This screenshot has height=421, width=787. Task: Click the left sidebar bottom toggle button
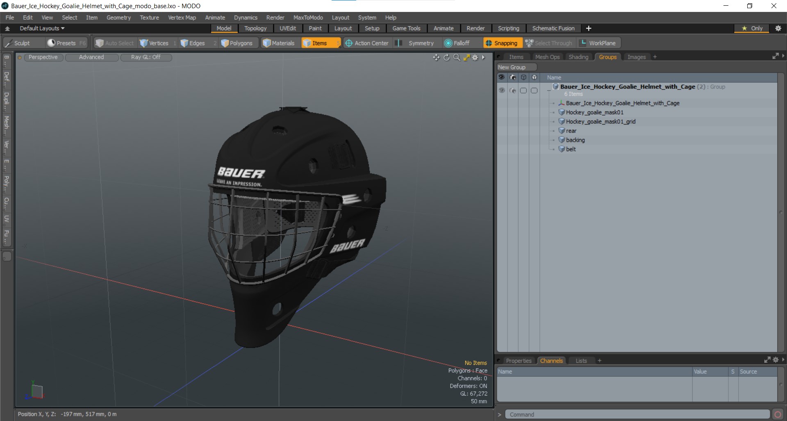[7, 256]
